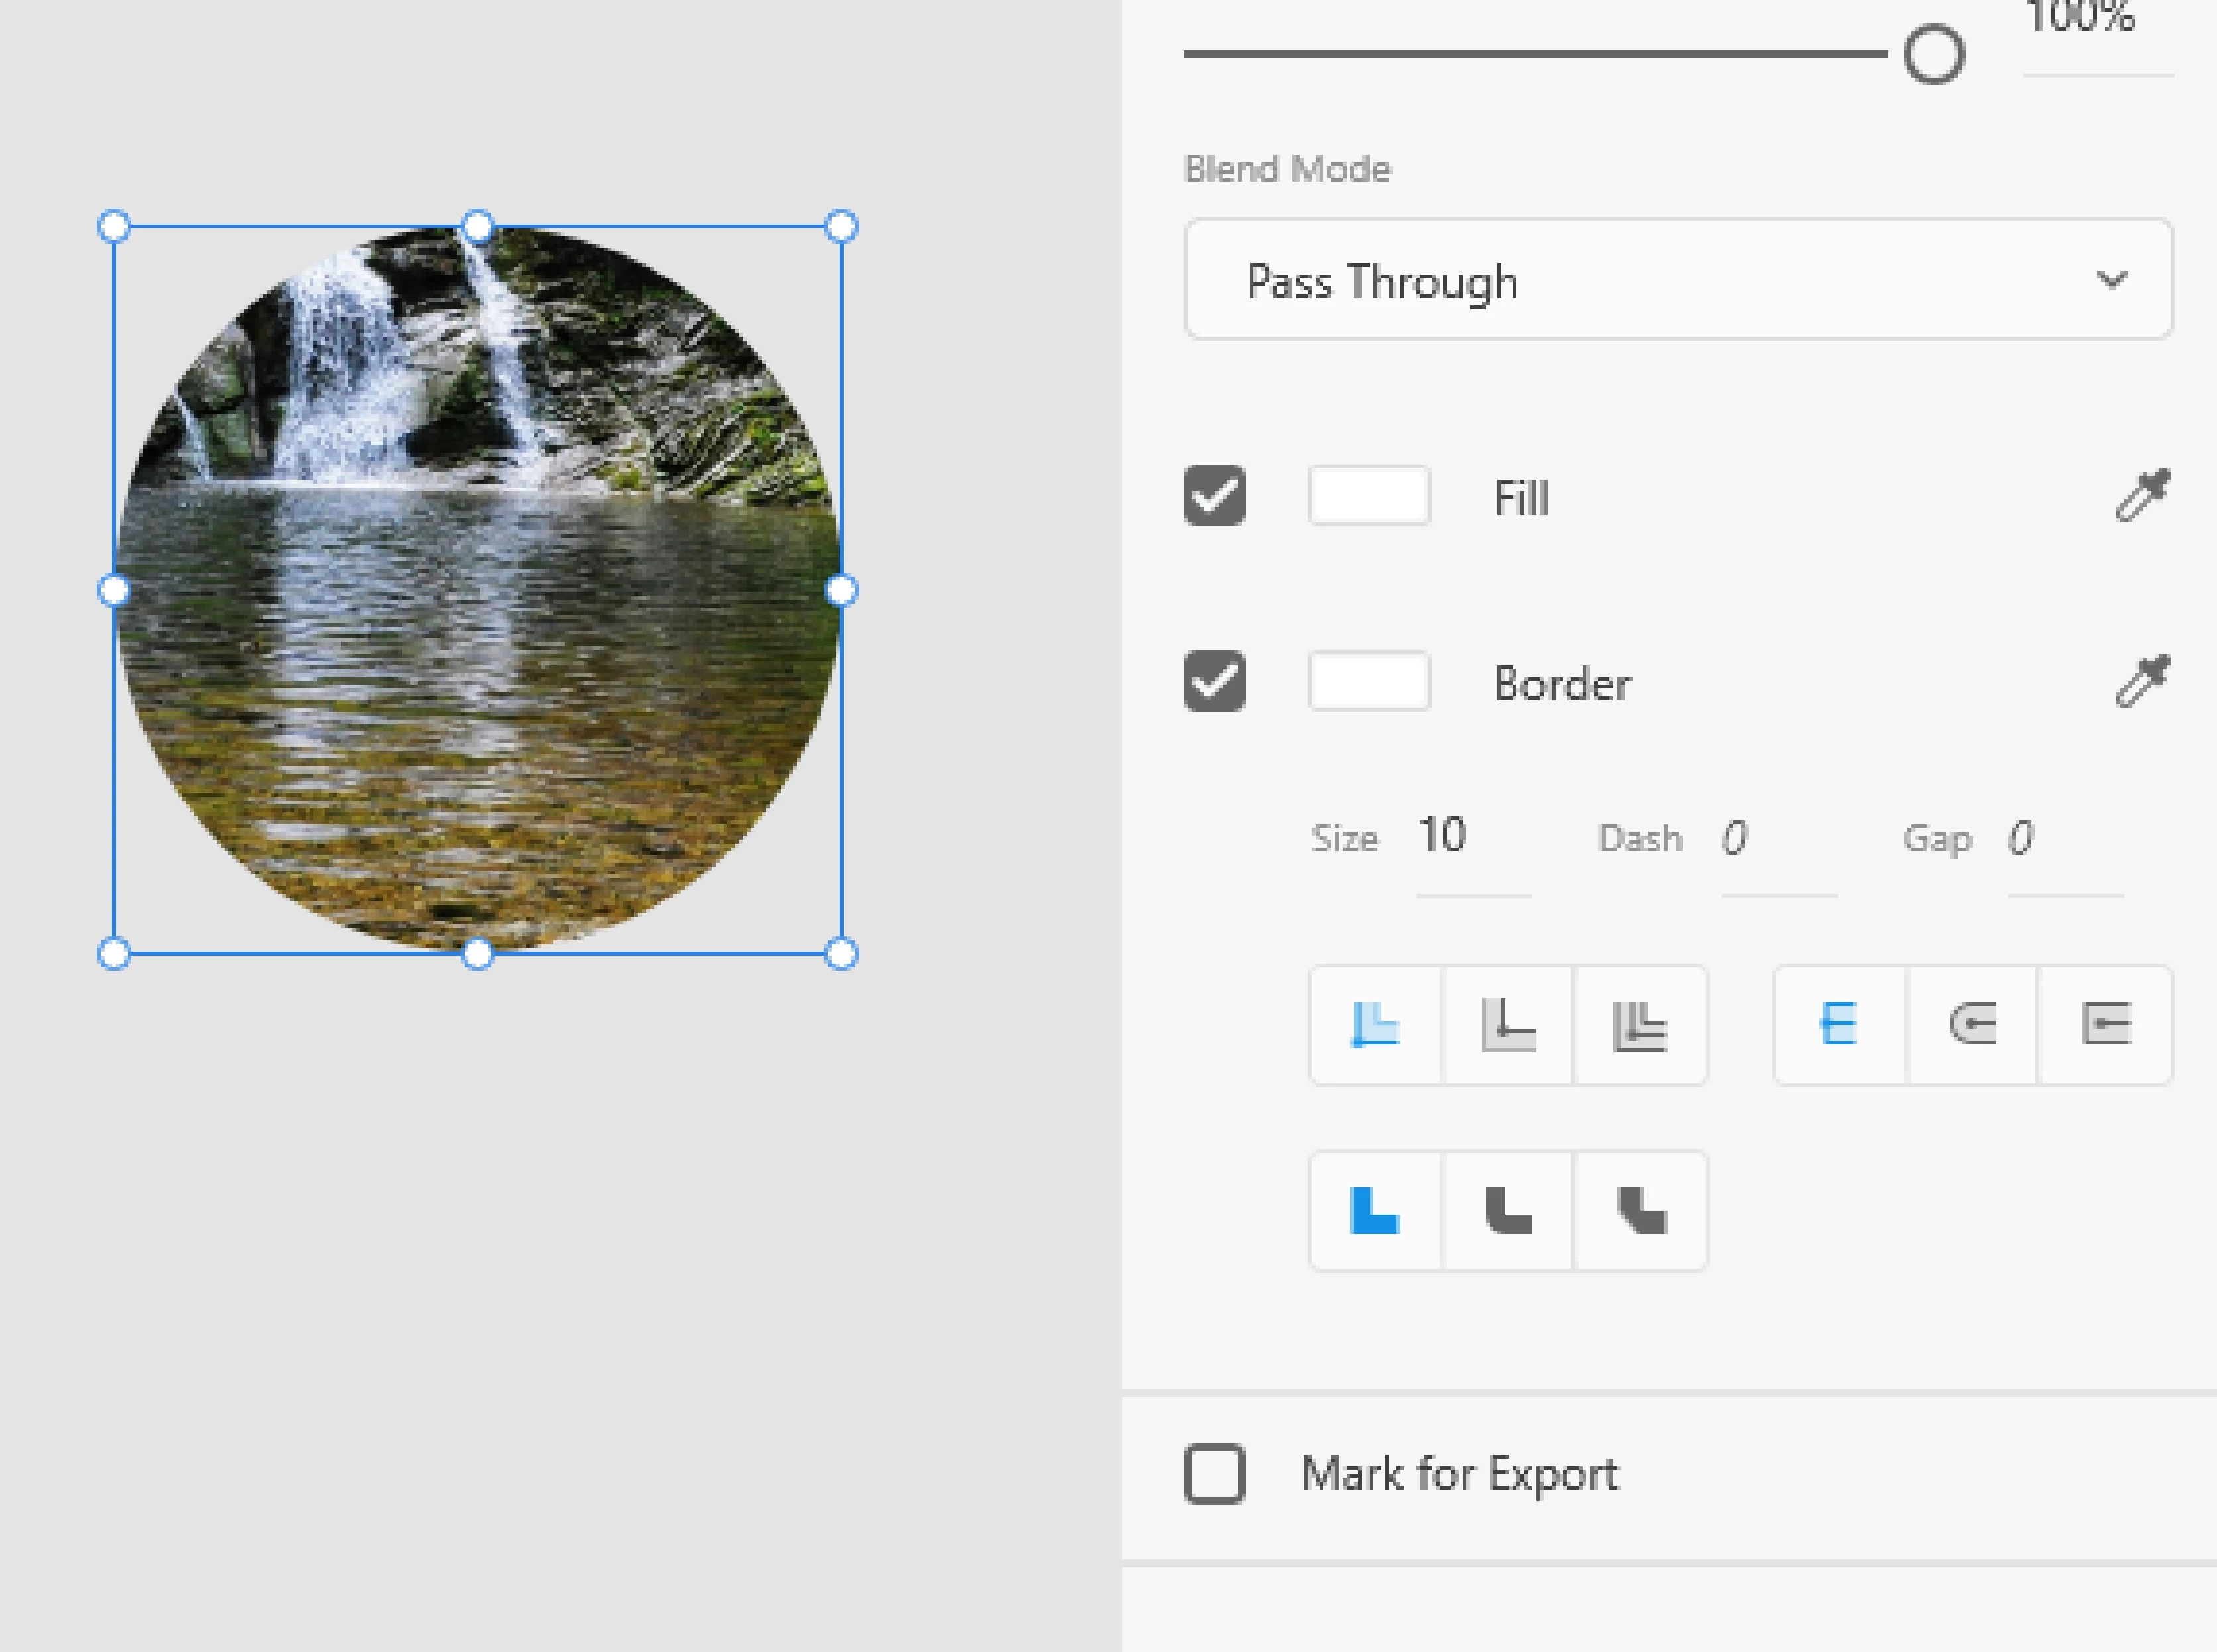Screen dimensions: 2217x1652
Task: Open the Fill color swatch
Action: point(1369,495)
